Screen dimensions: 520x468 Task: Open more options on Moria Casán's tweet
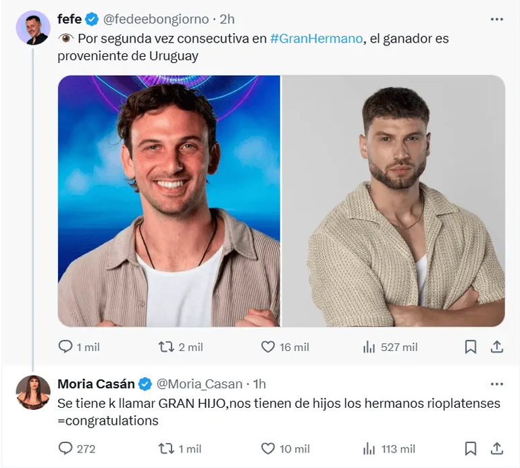496,384
